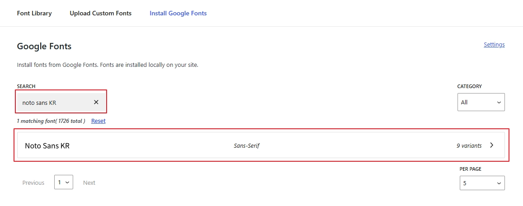Open the Settings link
This screenshot has width=523, height=206.
tap(494, 45)
